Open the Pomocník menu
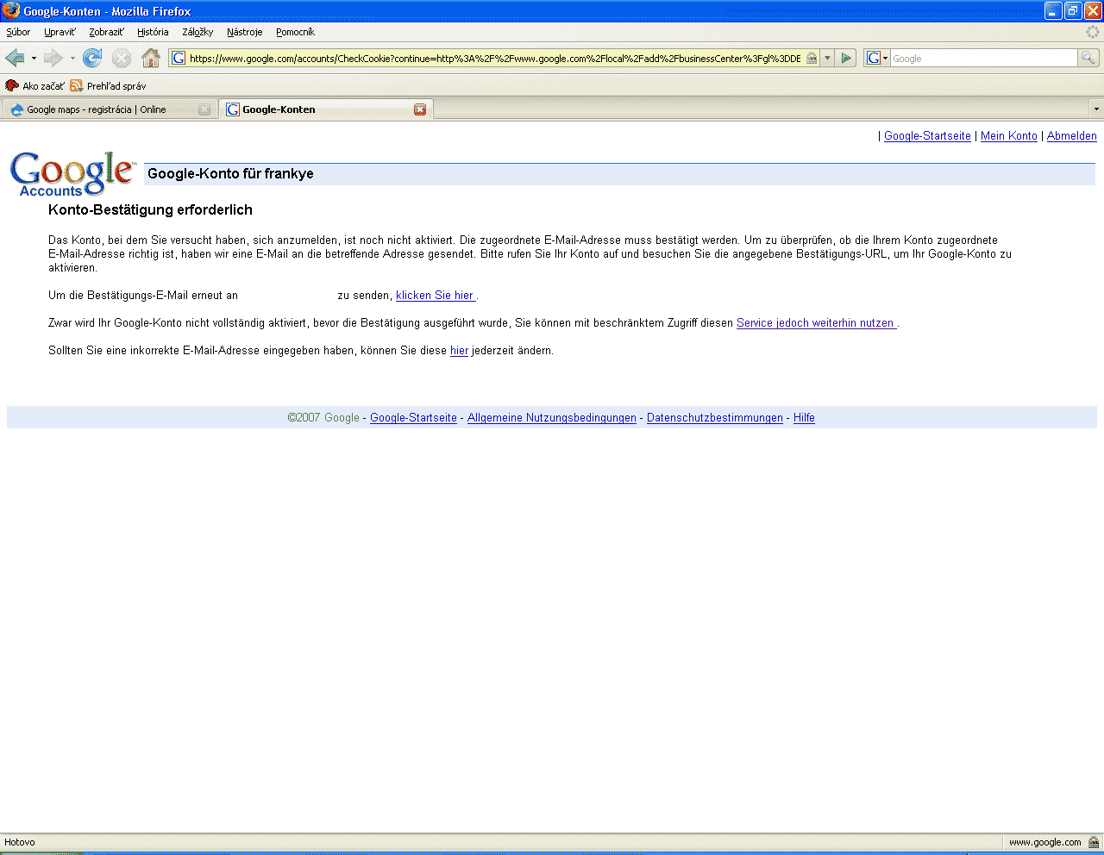 pyautogui.click(x=295, y=32)
